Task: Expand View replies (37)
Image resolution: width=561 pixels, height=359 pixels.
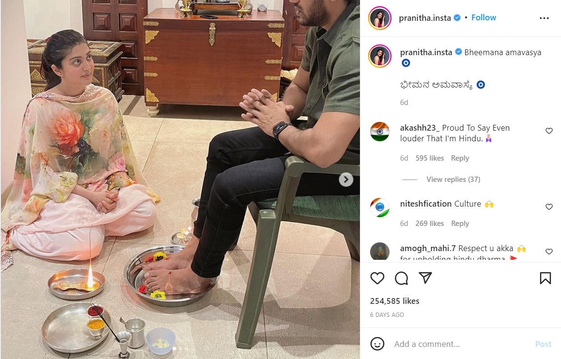Action: pyautogui.click(x=453, y=179)
